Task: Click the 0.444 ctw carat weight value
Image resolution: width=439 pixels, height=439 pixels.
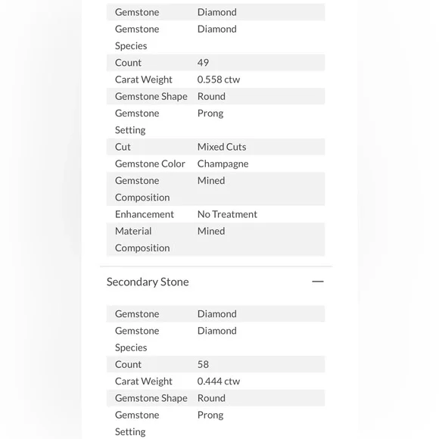Action: point(219,381)
